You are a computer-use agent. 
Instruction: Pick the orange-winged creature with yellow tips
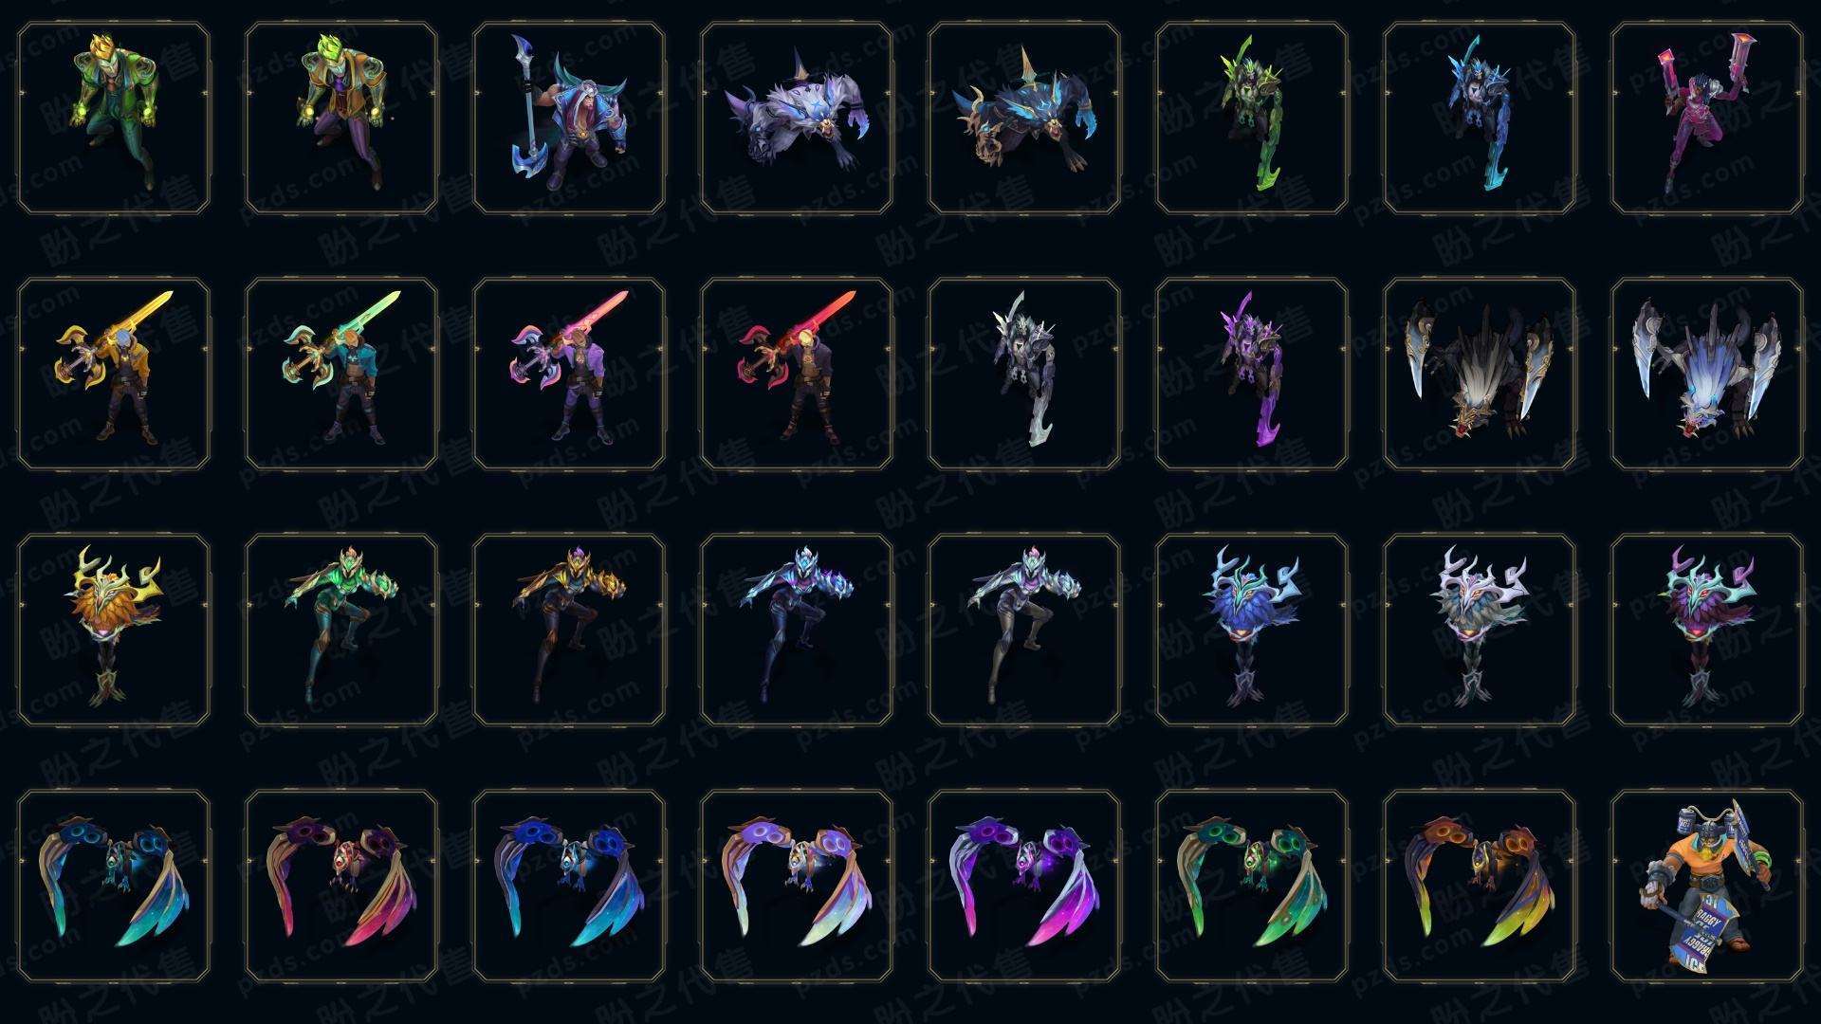[x=1480, y=886]
